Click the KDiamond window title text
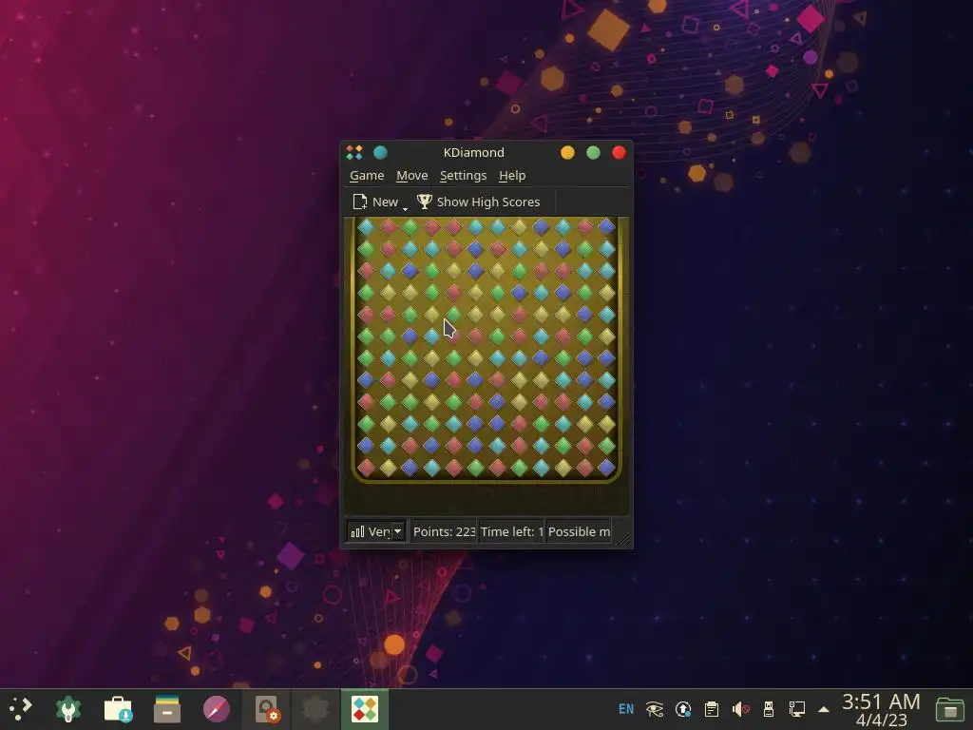 [x=473, y=152]
